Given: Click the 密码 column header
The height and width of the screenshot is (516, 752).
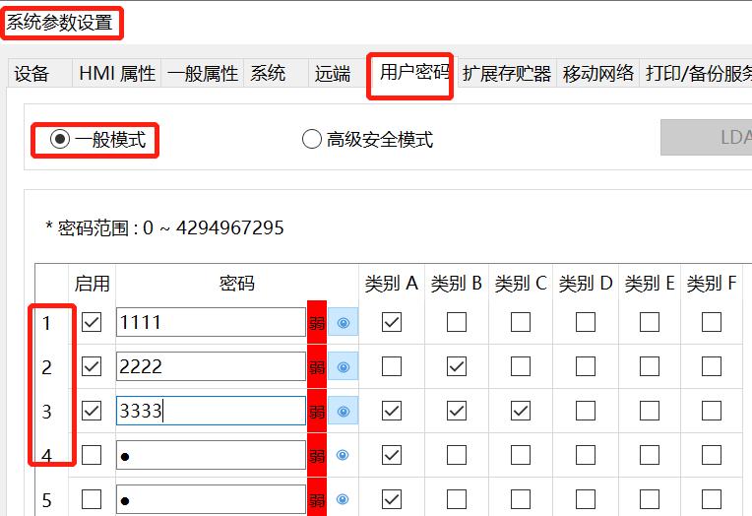Looking at the screenshot, I should pyautogui.click(x=237, y=284).
